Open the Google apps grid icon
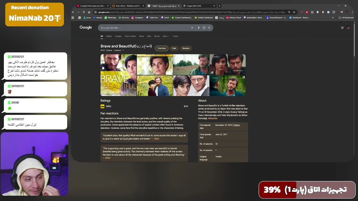This screenshot has width=358, height=201. 342,28
